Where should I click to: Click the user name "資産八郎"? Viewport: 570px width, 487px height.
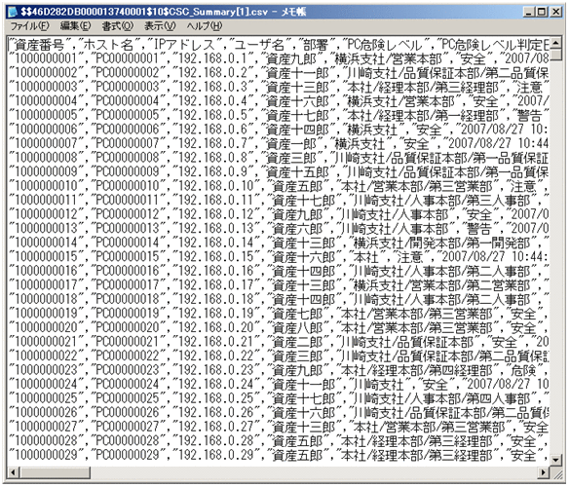click(x=297, y=328)
